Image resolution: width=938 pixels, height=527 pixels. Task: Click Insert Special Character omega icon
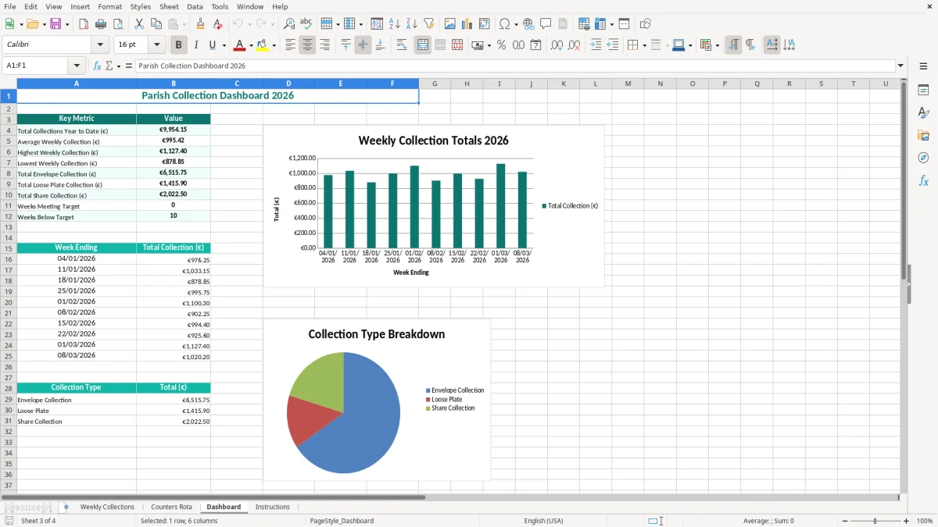[504, 24]
